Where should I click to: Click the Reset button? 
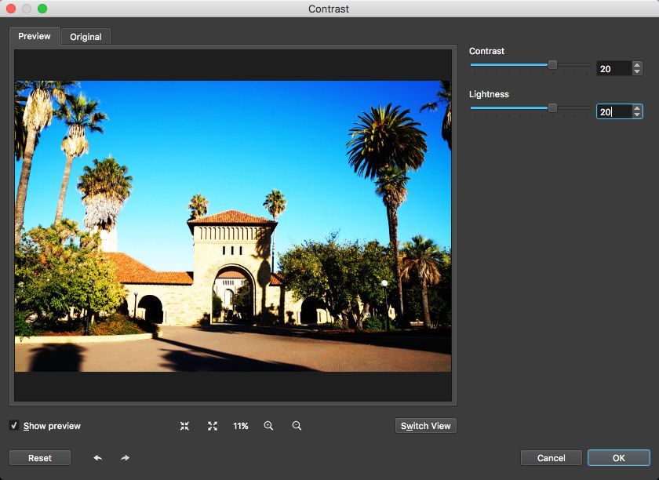point(40,458)
